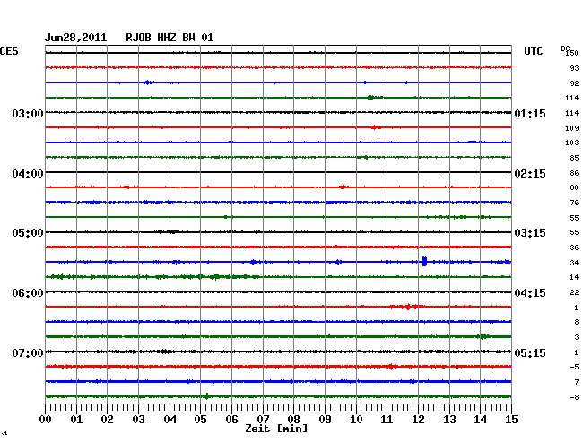Click minute tick label 11
This screenshot has height=443, width=583.
[x=387, y=420]
